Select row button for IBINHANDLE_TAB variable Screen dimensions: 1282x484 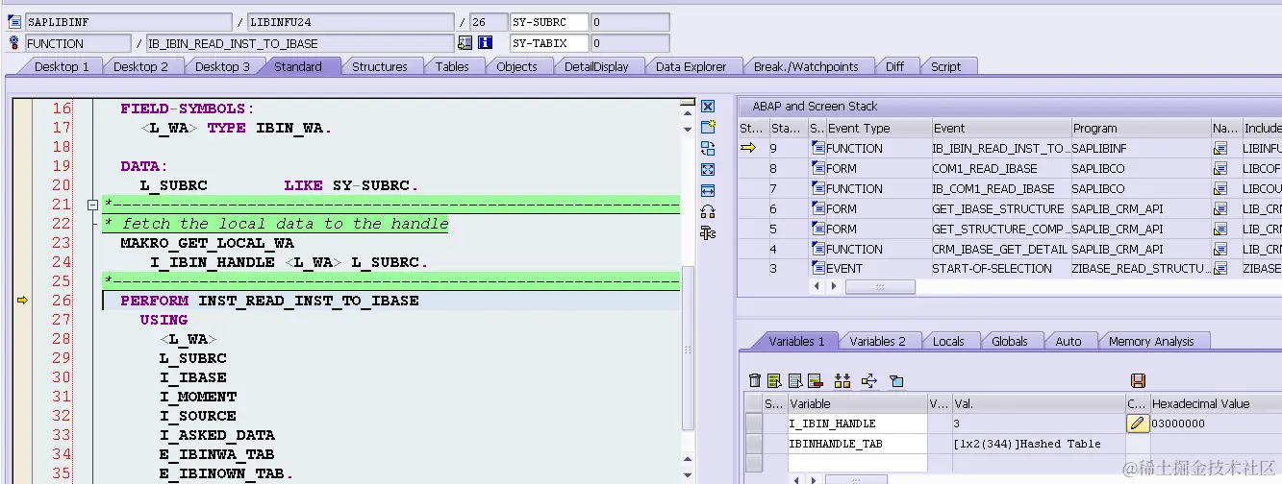click(753, 444)
